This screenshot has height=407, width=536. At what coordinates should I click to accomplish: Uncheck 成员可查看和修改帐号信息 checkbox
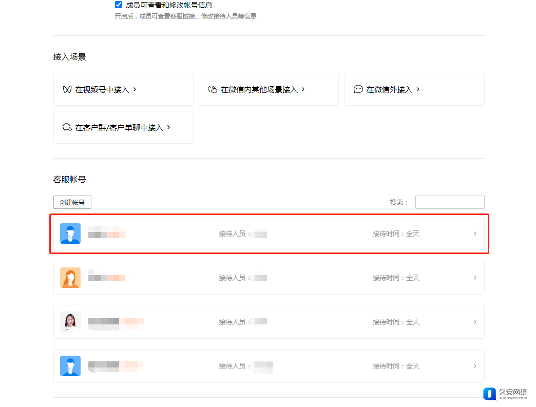119,5
